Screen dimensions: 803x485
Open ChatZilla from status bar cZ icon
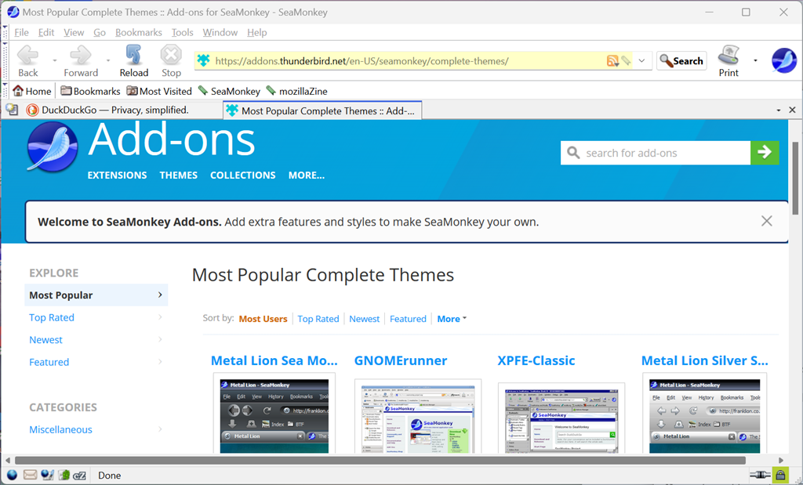[79, 476]
